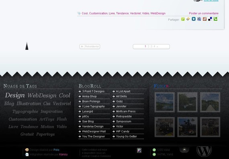This screenshot has width=229, height=159.
Task: Share post via Delicious checkered icon
Action: tap(210, 19)
